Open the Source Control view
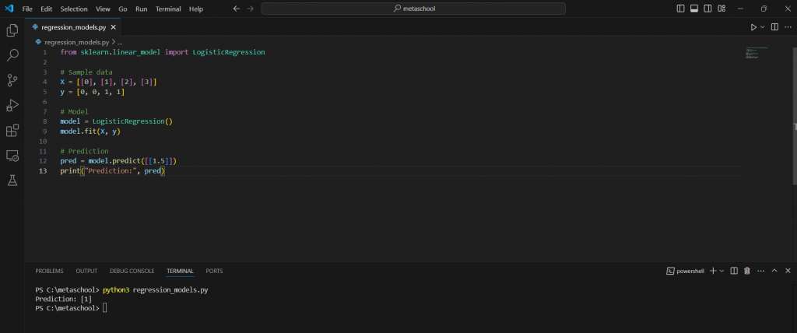This screenshot has height=333, width=797. click(x=12, y=80)
